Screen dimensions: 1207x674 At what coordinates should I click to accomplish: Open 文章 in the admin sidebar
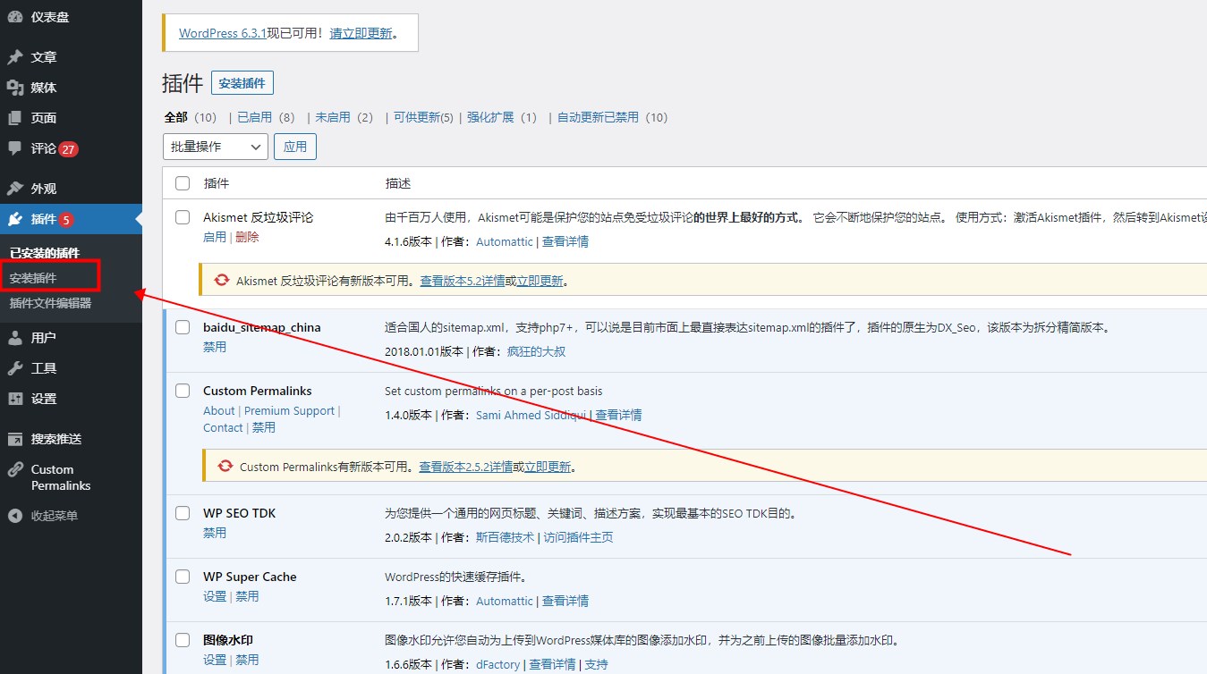pos(44,57)
